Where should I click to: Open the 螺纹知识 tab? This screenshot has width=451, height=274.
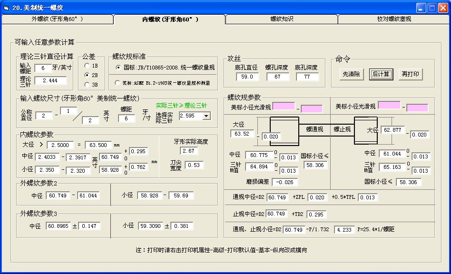(x=282, y=19)
